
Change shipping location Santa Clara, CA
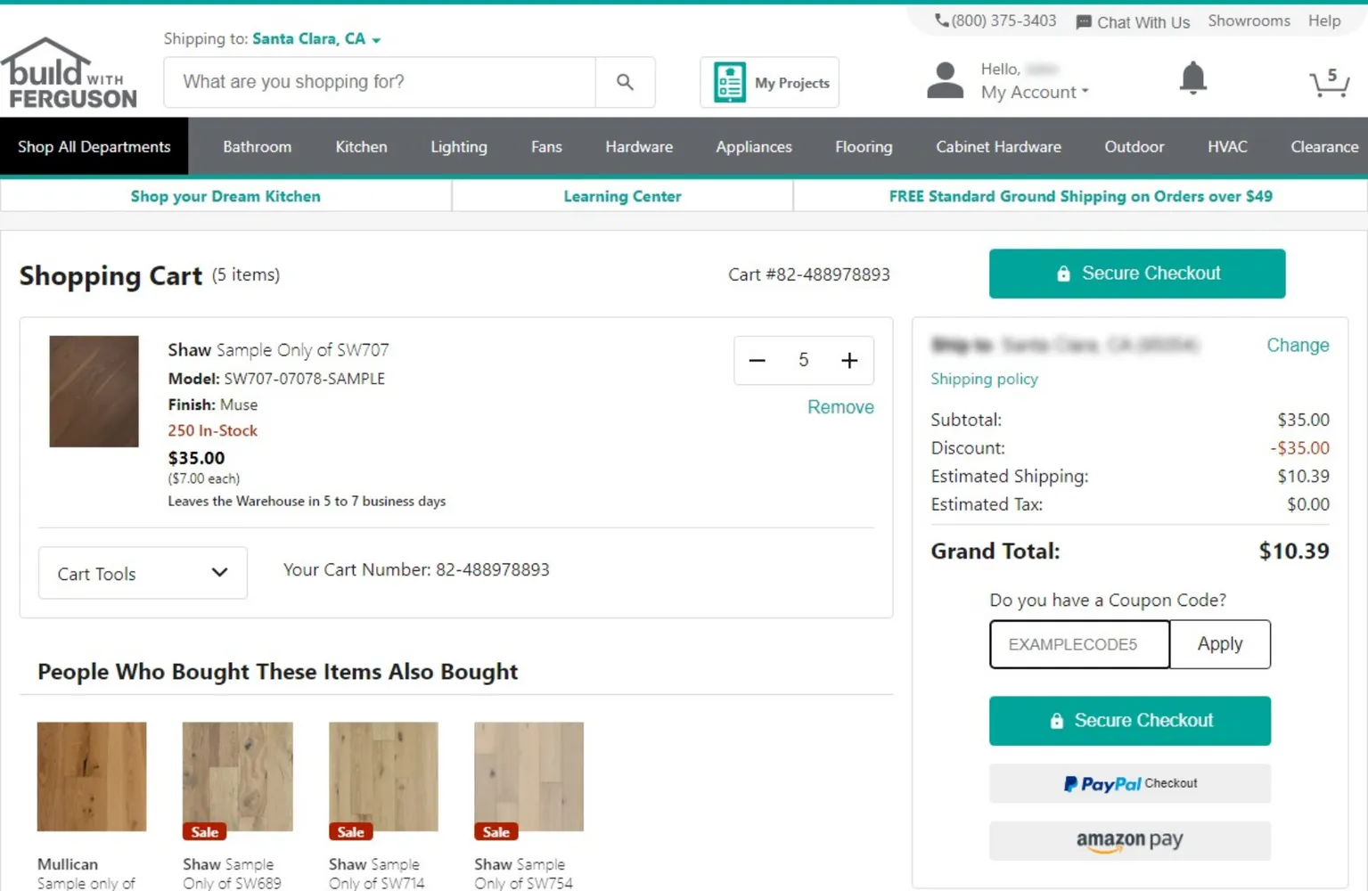point(315,39)
